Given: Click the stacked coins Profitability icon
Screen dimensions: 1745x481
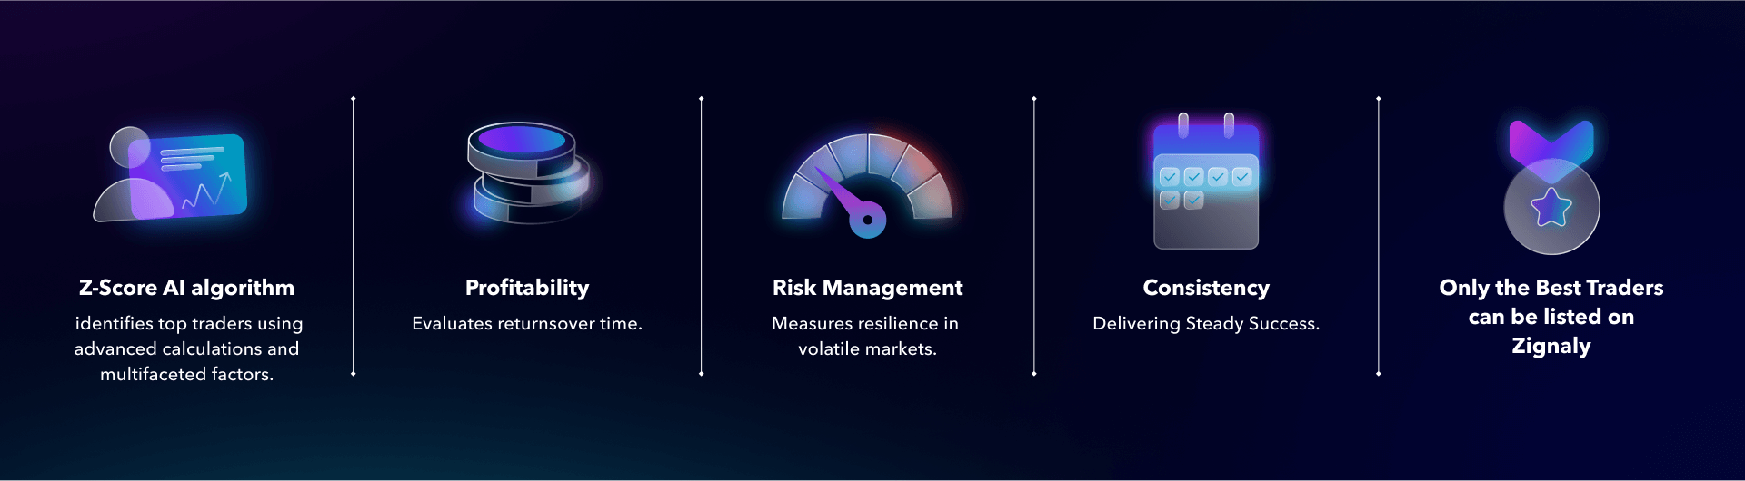Looking at the screenshot, I should click(528, 173).
